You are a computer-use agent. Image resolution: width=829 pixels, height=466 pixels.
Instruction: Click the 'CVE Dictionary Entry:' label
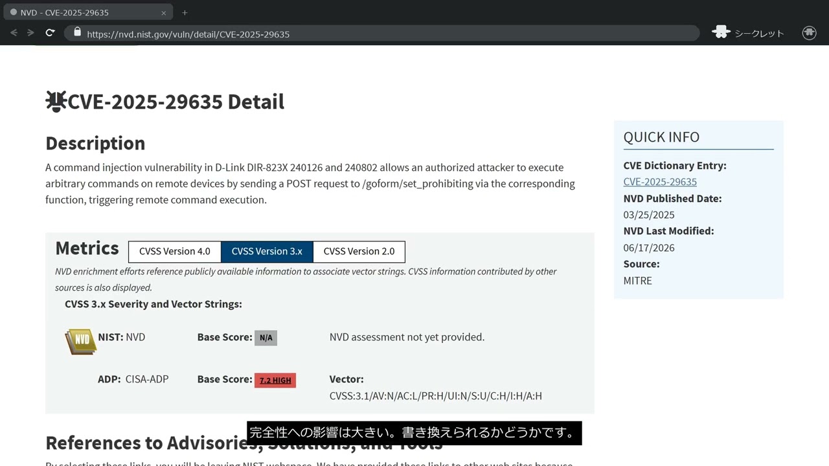675,166
